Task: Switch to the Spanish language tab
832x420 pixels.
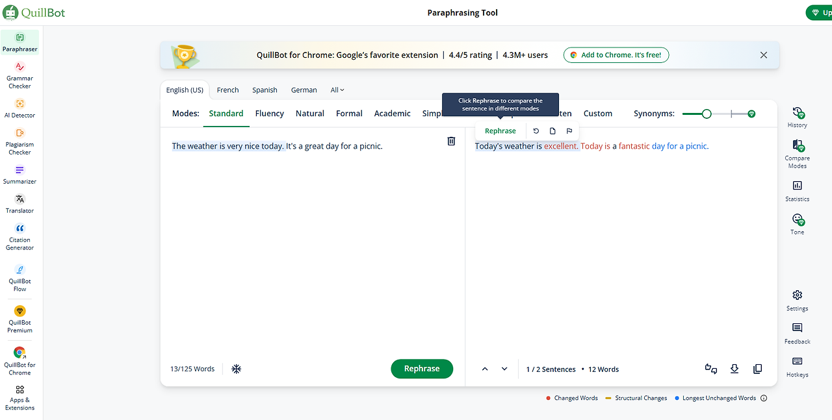Action: [265, 90]
